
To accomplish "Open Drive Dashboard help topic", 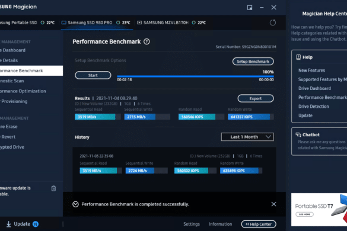I will (x=314, y=88).
